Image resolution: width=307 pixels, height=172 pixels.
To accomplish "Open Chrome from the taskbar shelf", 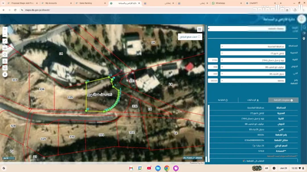I will click(x=167, y=168).
